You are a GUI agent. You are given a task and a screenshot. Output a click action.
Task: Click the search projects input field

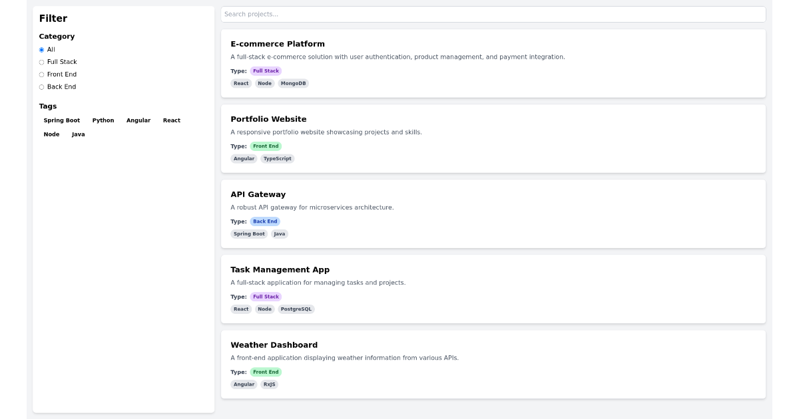tap(493, 14)
